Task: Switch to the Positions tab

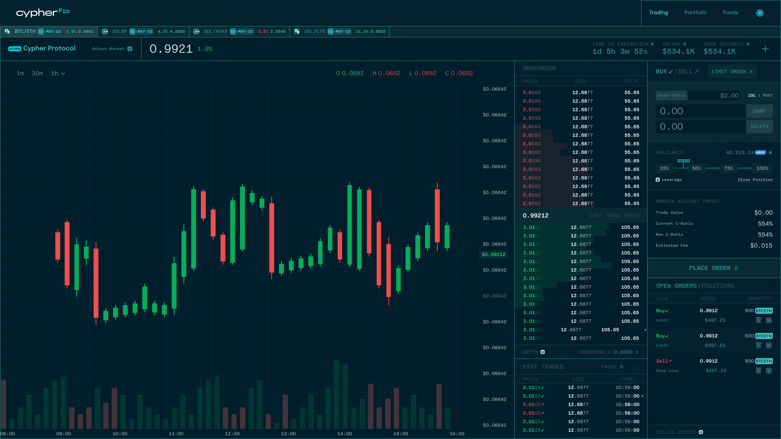Action: coord(718,286)
